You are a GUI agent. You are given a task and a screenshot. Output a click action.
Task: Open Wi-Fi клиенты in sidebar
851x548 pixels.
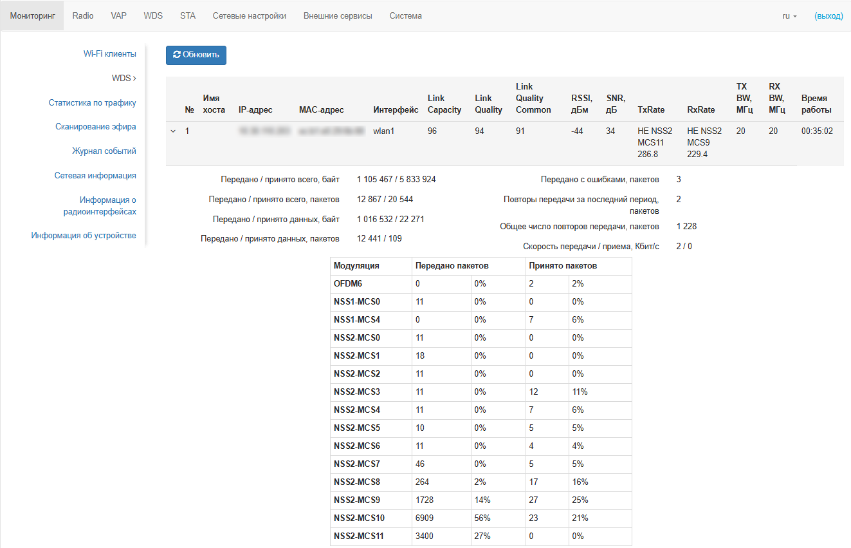(109, 54)
